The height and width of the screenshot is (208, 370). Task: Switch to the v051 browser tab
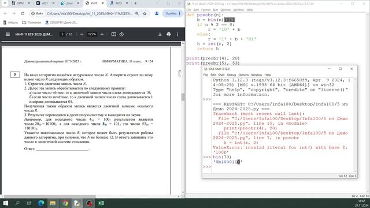coord(45,3)
